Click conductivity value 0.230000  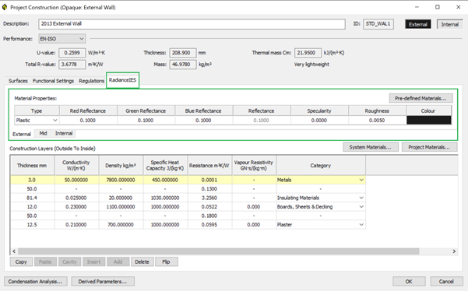pyautogui.click(x=76, y=207)
